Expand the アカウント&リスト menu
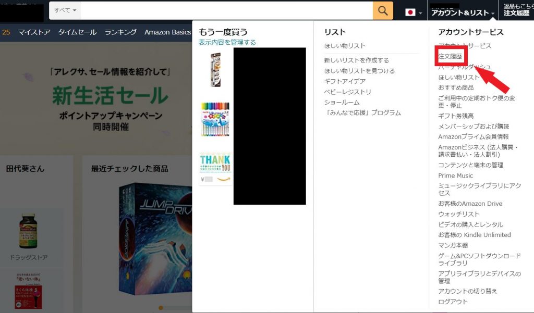This screenshot has width=534, height=313. [463, 12]
